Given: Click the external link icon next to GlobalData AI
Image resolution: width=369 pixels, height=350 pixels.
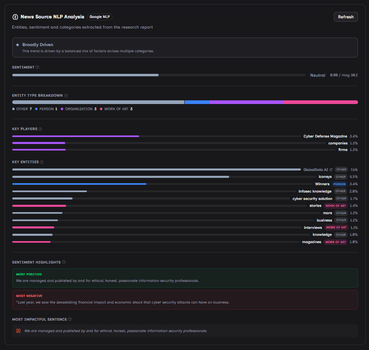Looking at the screenshot, I should 331,169.
